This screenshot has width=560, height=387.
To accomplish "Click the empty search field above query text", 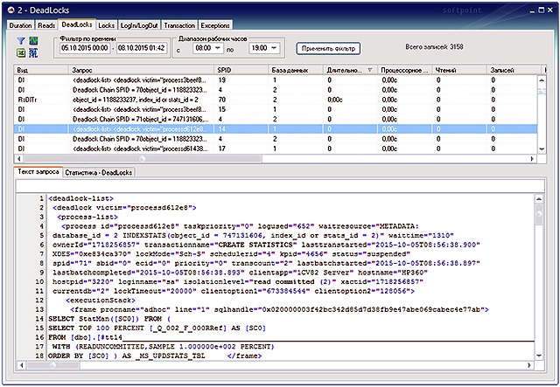I will [280, 186].
